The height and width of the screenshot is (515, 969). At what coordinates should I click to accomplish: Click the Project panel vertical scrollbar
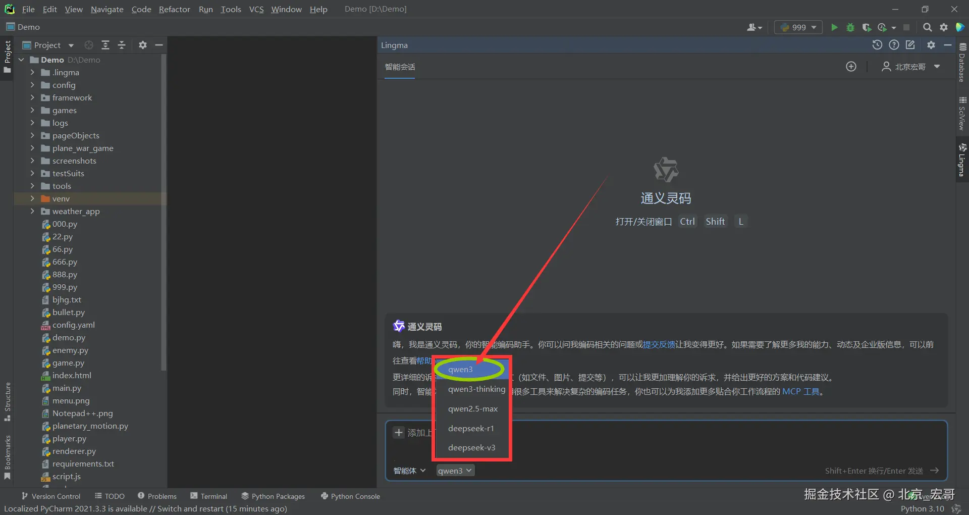coord(163,212)
